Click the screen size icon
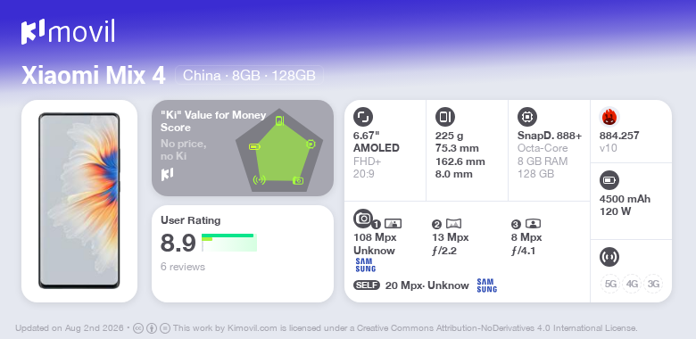This screenshot has height=339, width=696. (x=363, y=117)
